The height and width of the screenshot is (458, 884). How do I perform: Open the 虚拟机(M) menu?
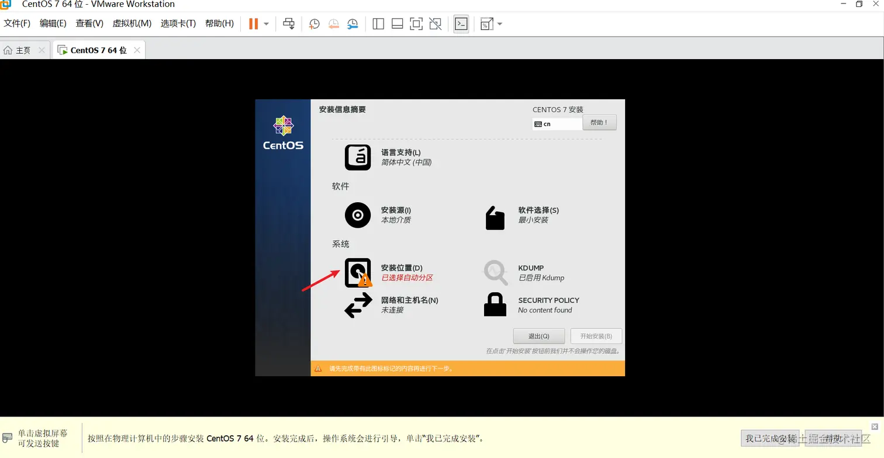coord(132,23)
